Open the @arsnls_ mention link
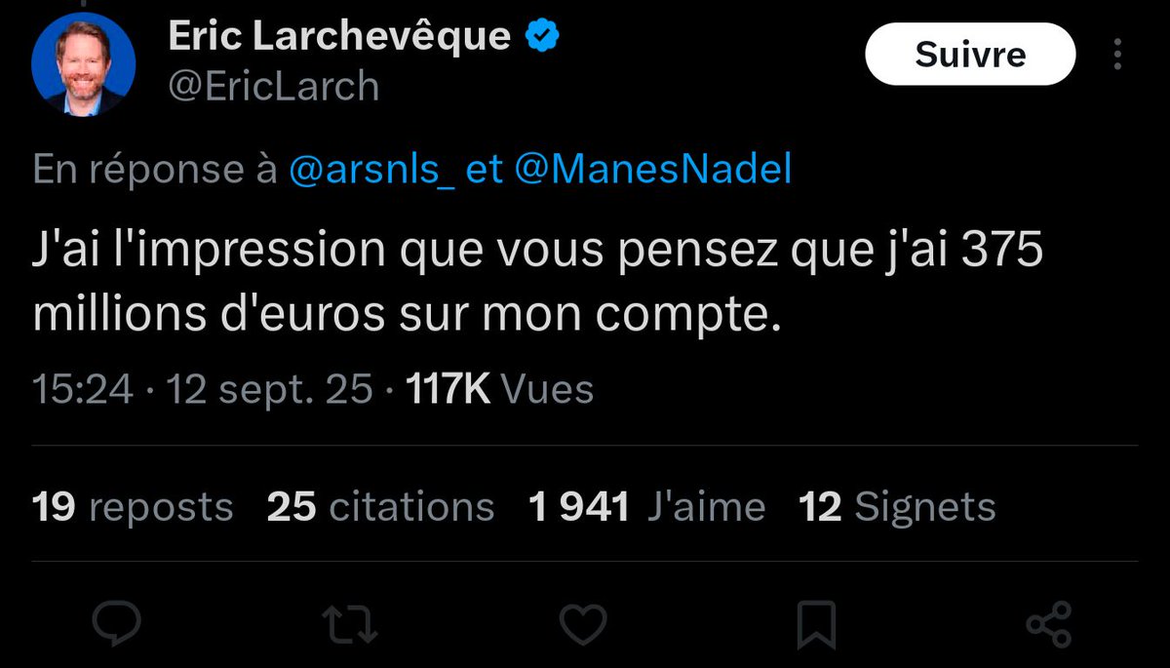 coord(372,170)
